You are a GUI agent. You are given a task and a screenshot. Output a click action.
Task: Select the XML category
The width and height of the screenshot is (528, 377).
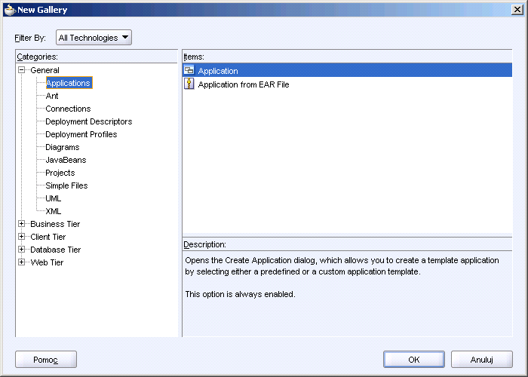[54, 211]
